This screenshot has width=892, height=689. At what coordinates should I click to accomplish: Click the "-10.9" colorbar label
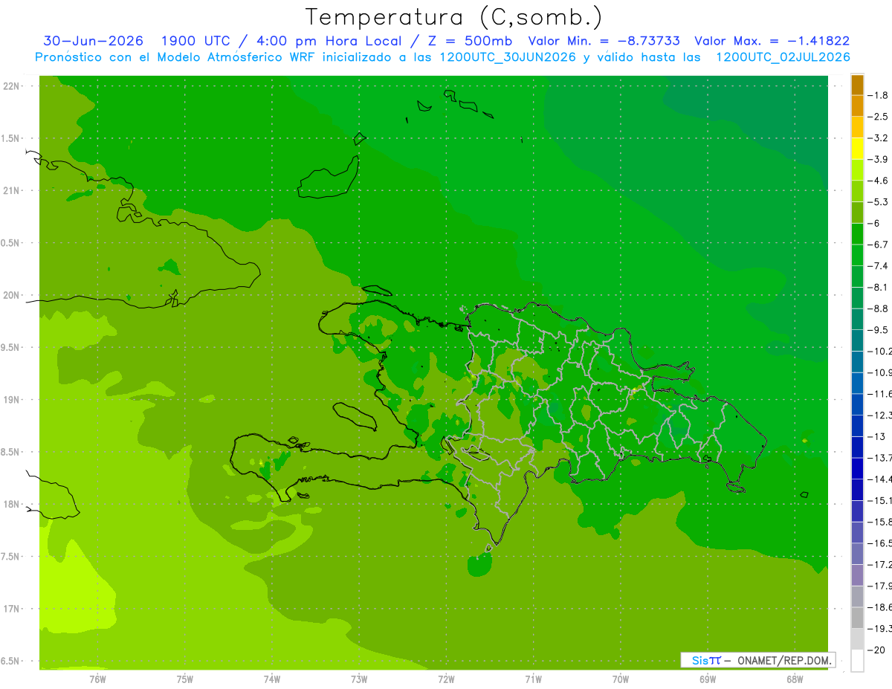click(881, 372)
